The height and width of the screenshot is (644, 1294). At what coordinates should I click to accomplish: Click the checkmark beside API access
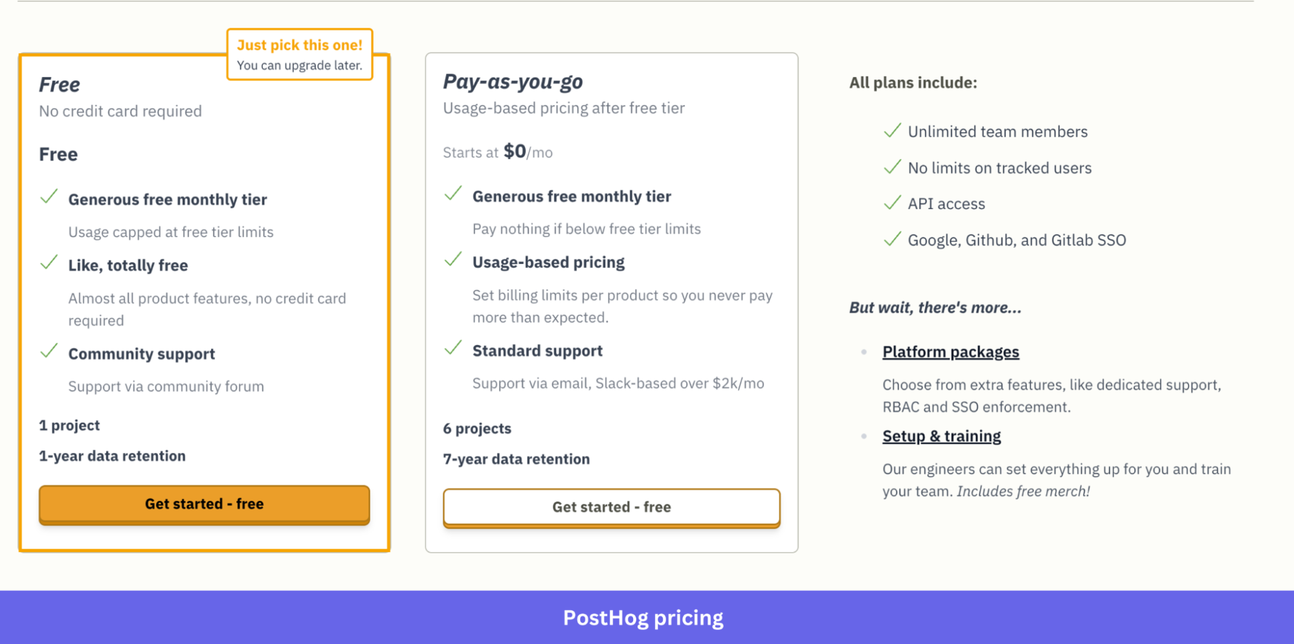(893, 203)
